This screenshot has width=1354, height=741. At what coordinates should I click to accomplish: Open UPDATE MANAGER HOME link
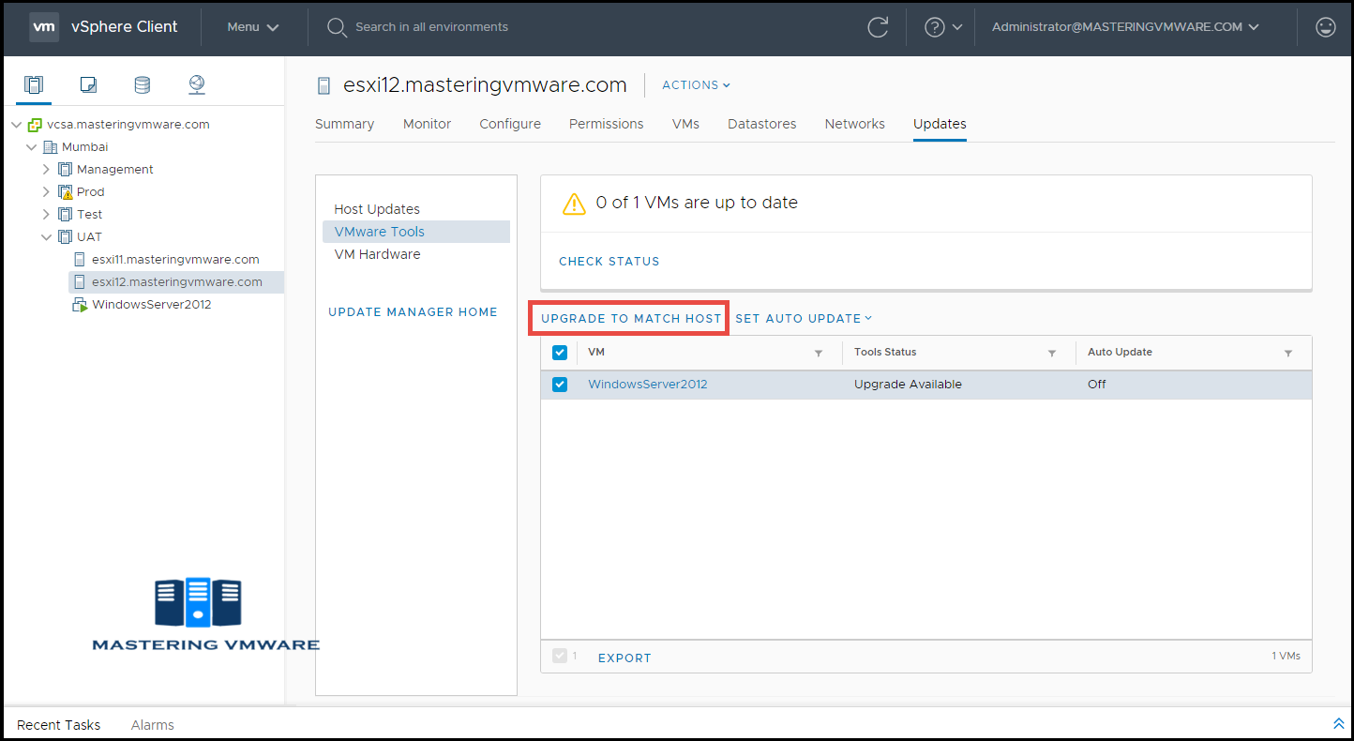pos(413,312)
